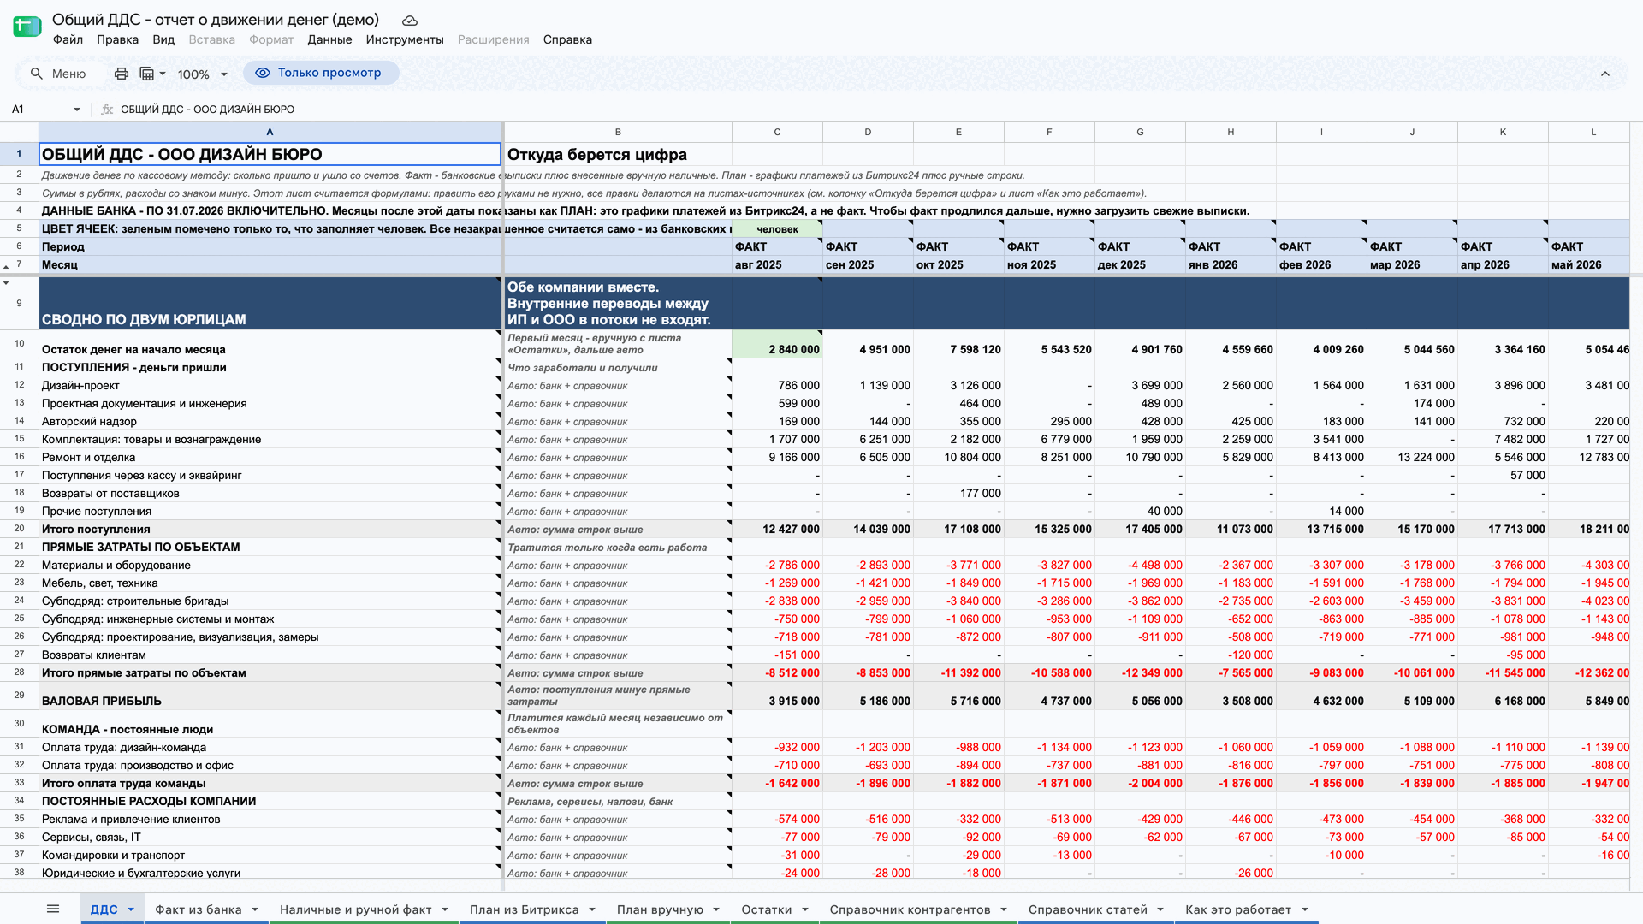This screenshot has width=1643, height=924.
Task: Select column C header
Action: (x=777, y=132)
